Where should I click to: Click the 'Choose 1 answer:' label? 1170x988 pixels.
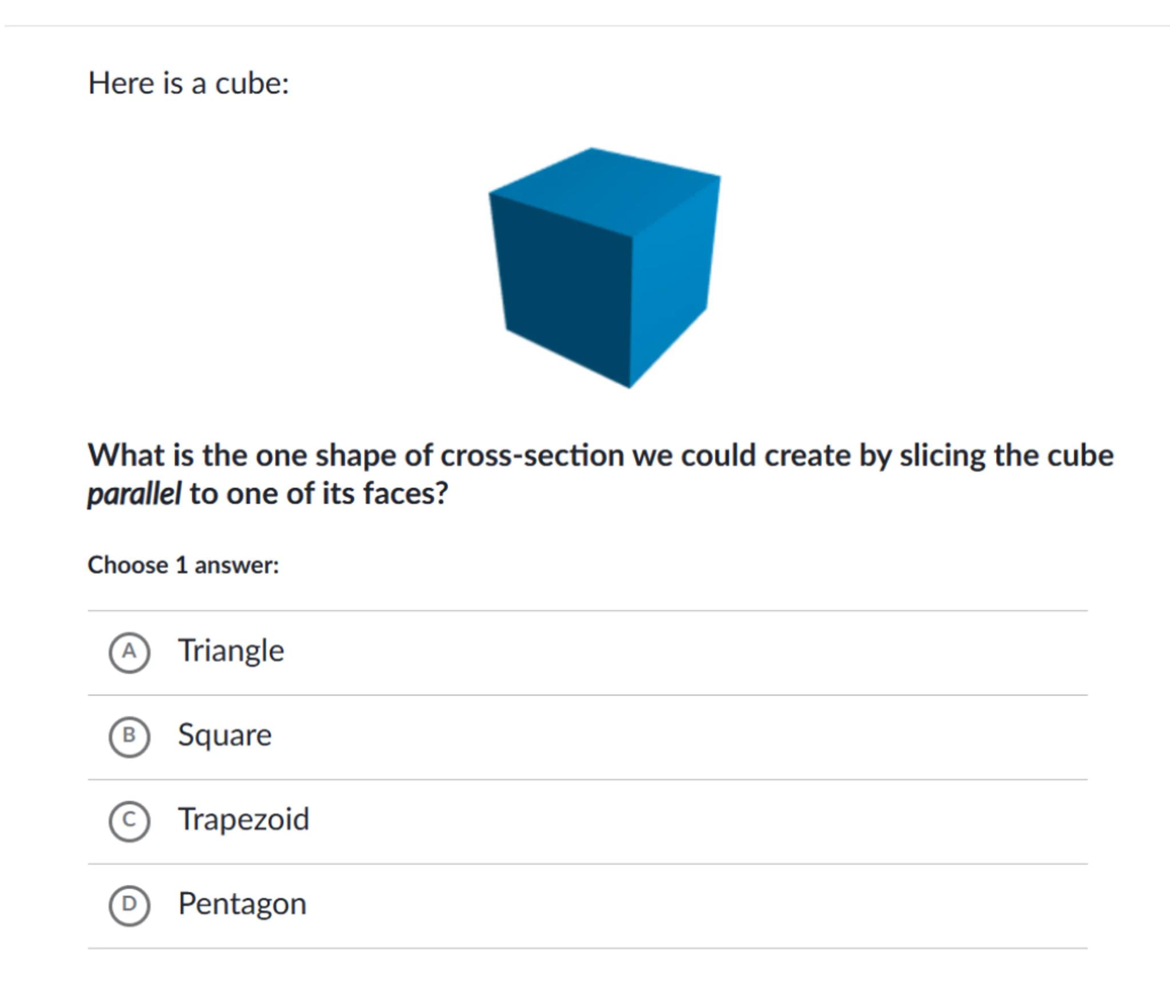coord(183,565)
